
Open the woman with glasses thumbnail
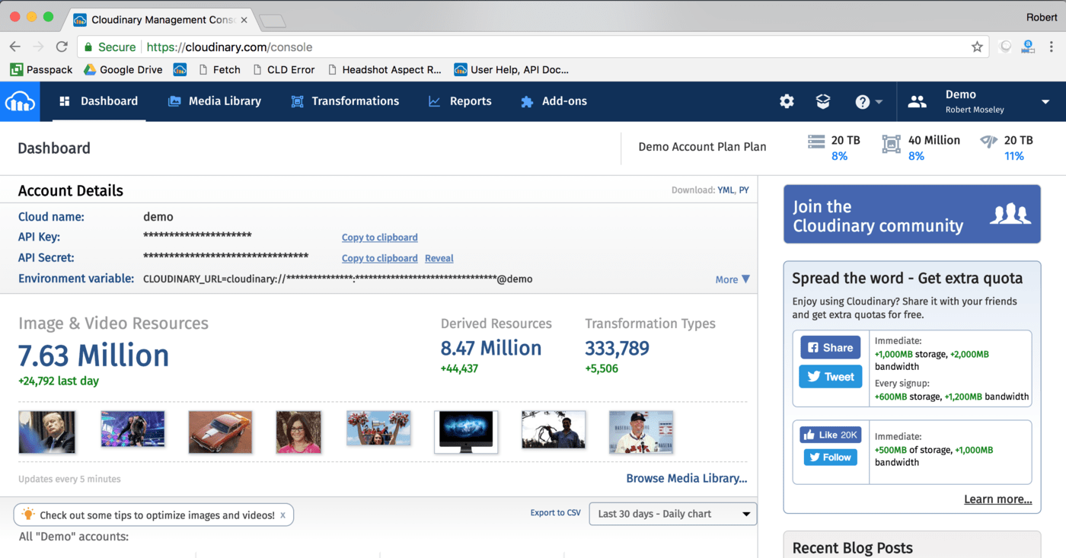(298, 432)
